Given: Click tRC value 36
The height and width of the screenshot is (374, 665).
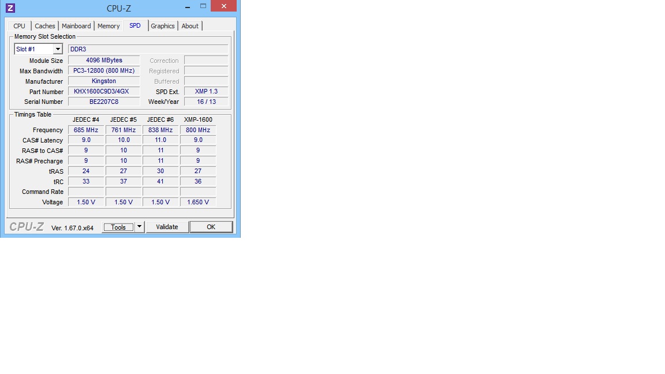Looking at the screenshot, I should 198,181.
